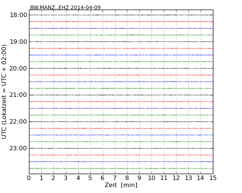Select the green trace just above 22:00
This screenshot has width=242, height=193.
[121, 115]
